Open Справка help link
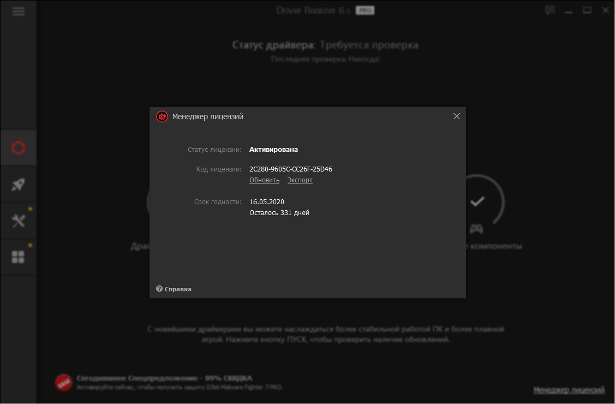615x404 pixels. click(x=178, y=289)
